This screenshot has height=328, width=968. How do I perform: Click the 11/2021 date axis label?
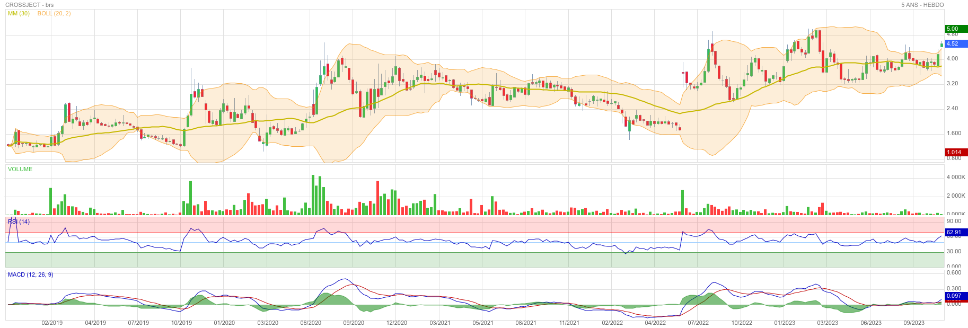(569, 323)
